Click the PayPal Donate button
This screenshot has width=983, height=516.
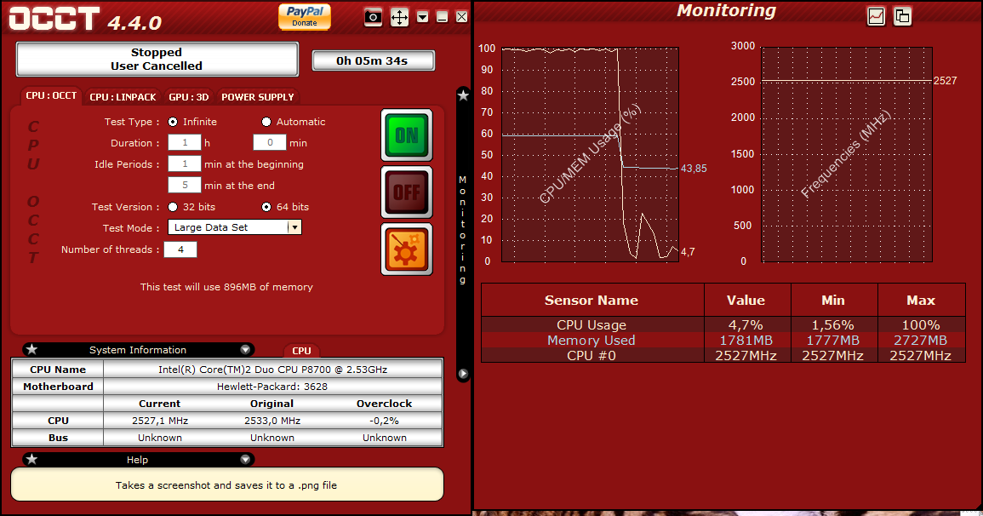304,16
